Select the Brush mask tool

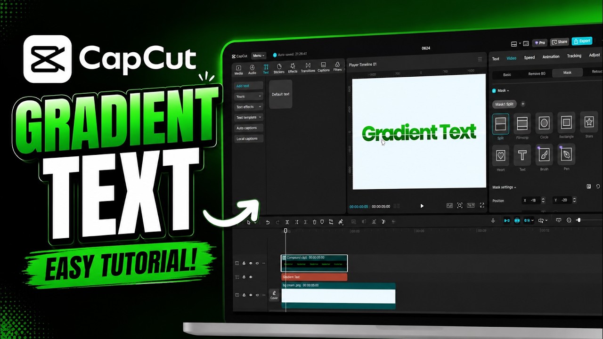click(x=544, y=154)
